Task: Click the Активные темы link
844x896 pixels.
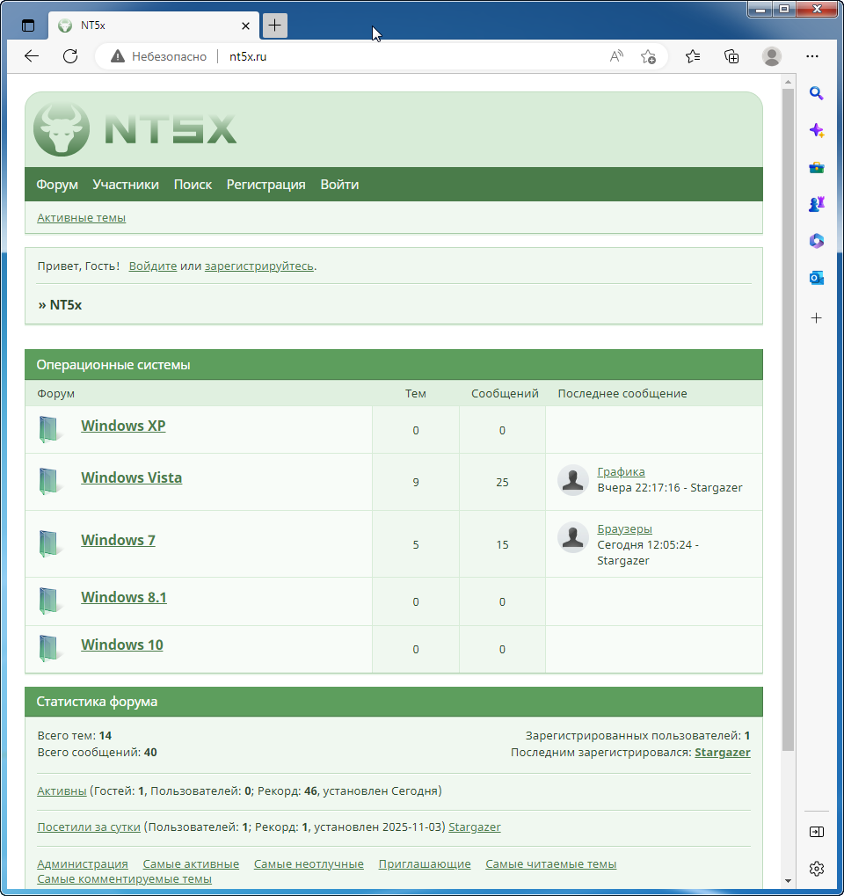Action: 81,218
